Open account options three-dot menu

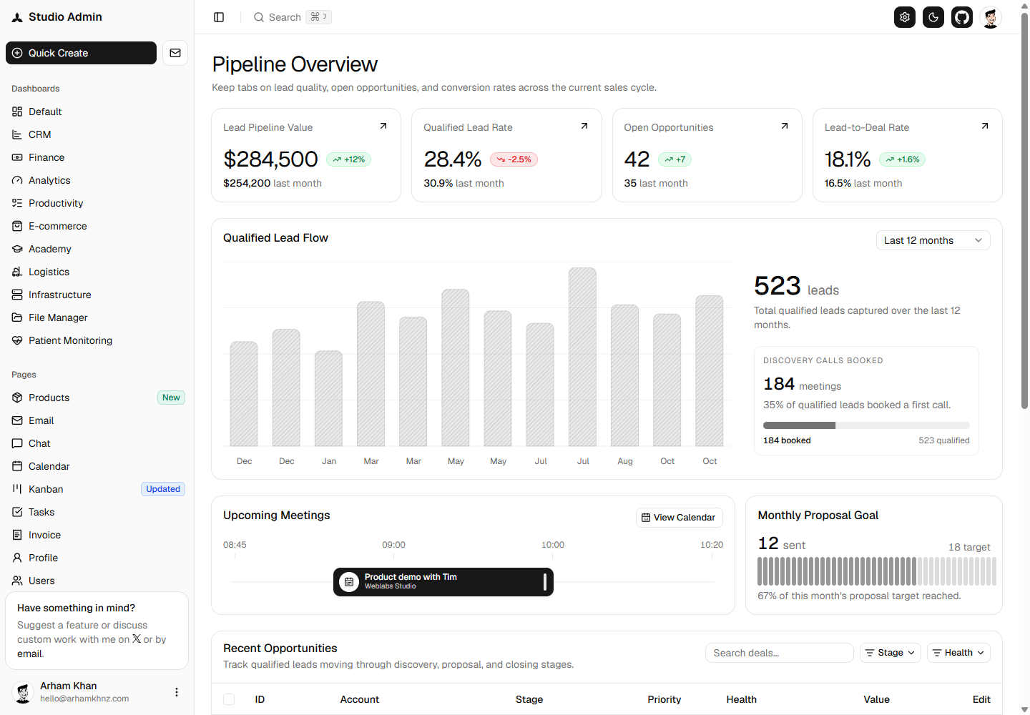[177, 692]
